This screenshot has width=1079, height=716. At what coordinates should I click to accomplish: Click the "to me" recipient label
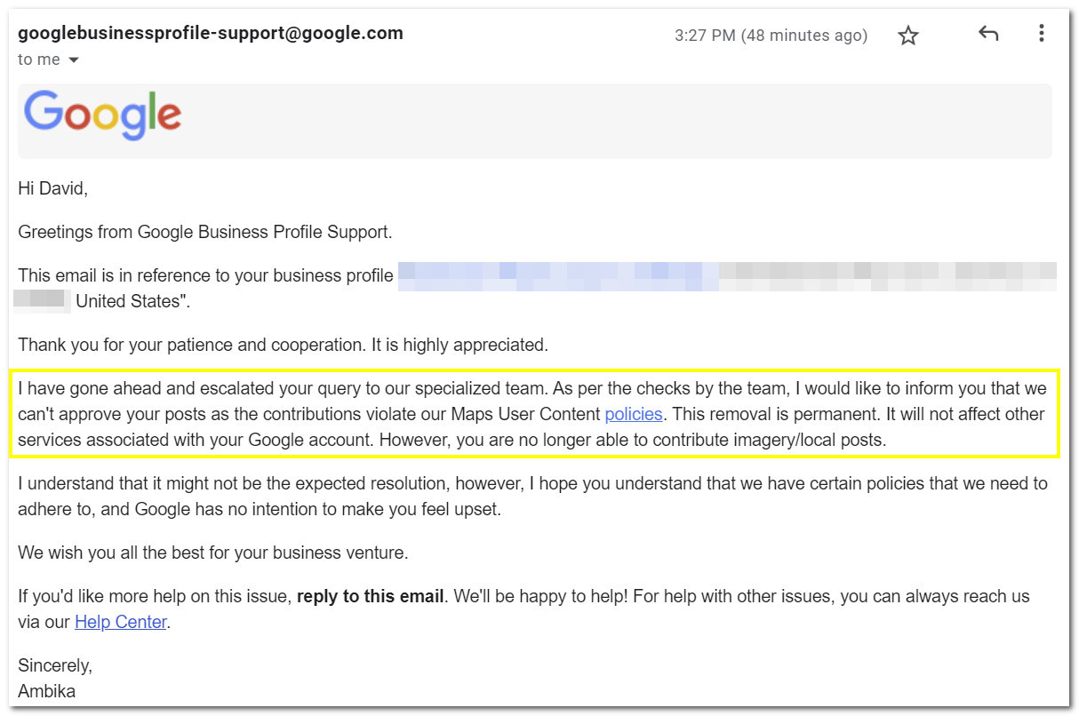[x=39, y=60]
